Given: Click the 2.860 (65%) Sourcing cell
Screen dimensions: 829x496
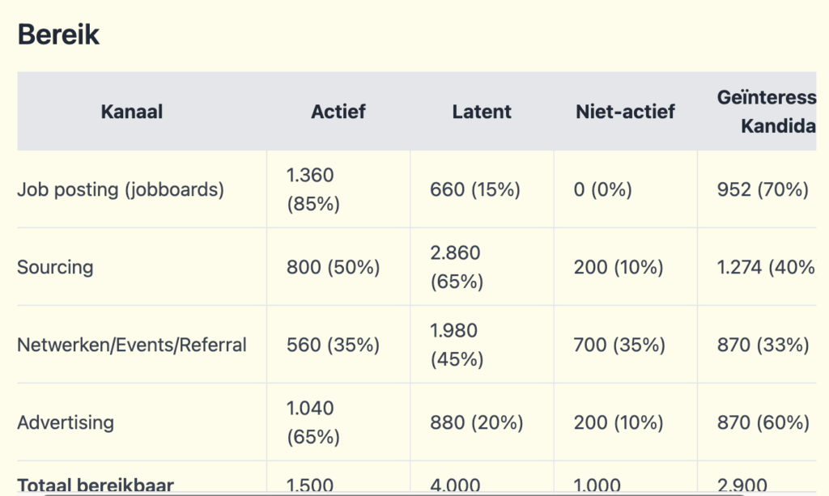Looking at the screenshot, I should point(457,267).
